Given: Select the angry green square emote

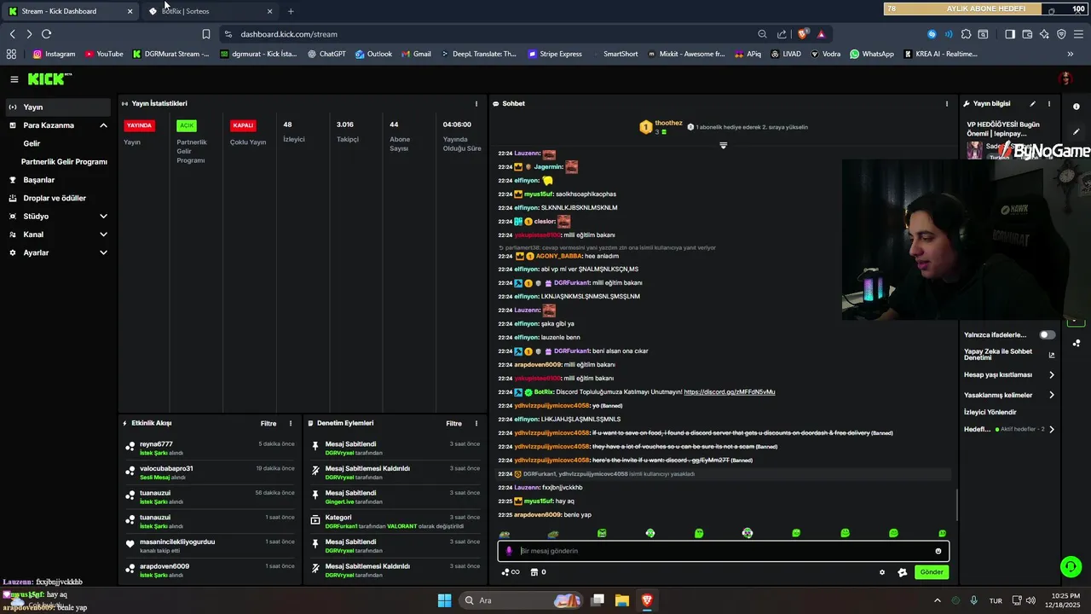Looking at the screenshot, I should tap(602, 533).
